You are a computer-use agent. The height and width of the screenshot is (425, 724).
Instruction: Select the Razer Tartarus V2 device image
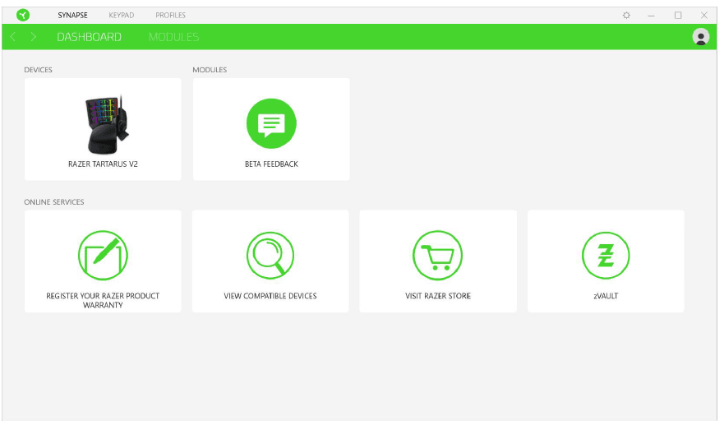pos(105,123)
